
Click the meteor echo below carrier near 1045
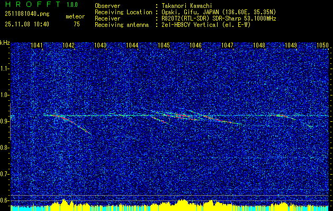tap(160, 120)
